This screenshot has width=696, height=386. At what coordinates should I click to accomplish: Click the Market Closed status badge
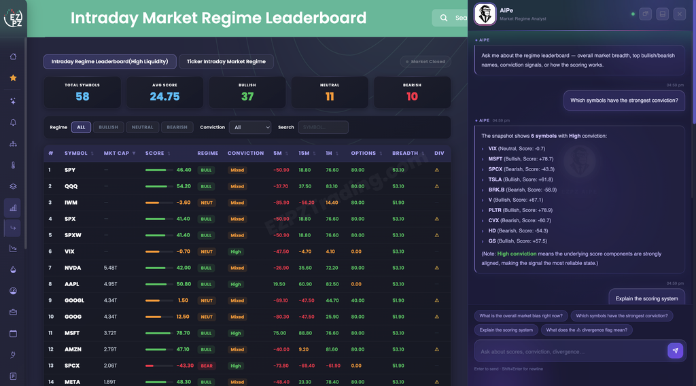pos(425,62)
